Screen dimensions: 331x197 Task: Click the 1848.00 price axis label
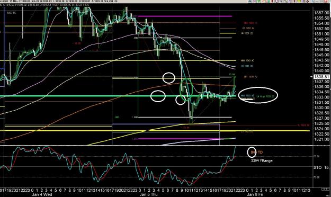[x=321, y=44]
